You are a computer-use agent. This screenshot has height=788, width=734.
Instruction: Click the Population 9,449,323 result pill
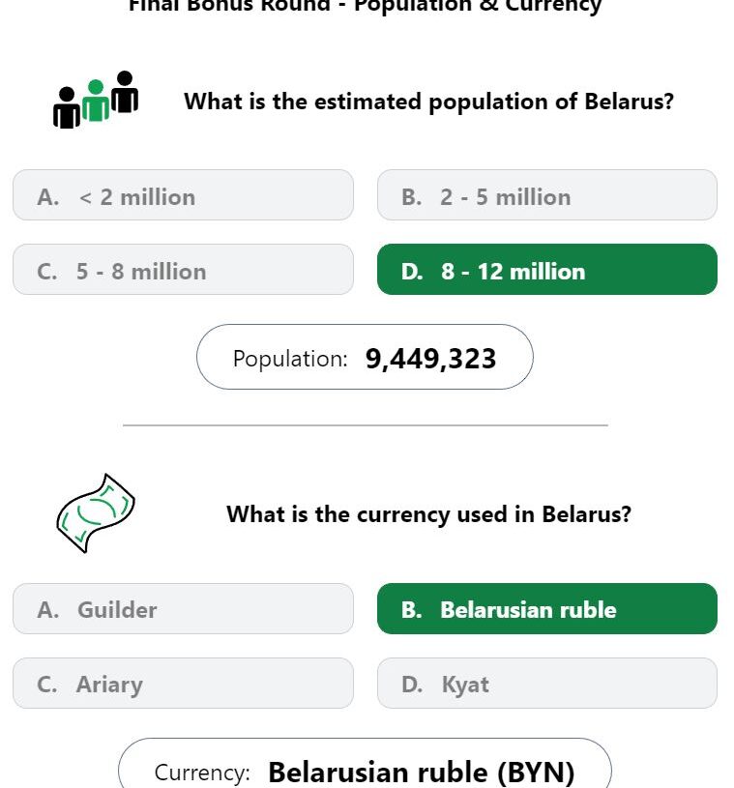(x=365, y=357)
